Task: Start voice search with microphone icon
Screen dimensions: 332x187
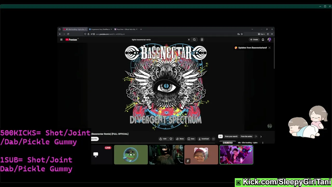Action: click(x=202, y=39)
